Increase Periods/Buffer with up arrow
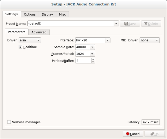 tap(93, 59)
